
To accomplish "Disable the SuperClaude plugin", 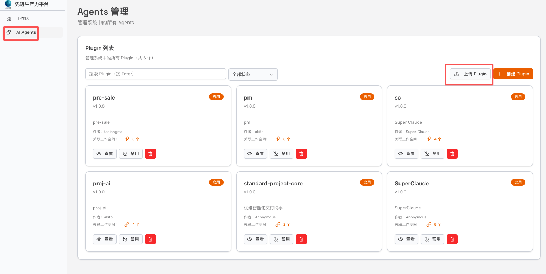I will point(432,239).
